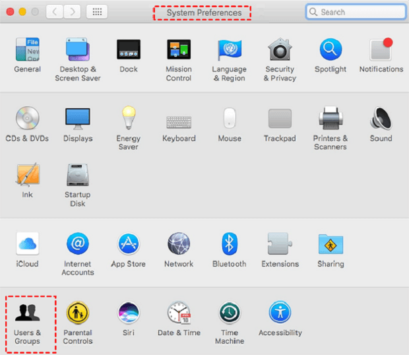Viewport: 409px width, 355px height.
Task: Click the forward navigation arrow
Action: tap(72, 12)
